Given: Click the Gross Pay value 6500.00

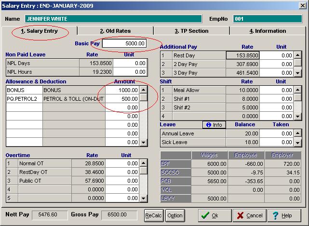Looking at the screenshot, I should point(119,215).
